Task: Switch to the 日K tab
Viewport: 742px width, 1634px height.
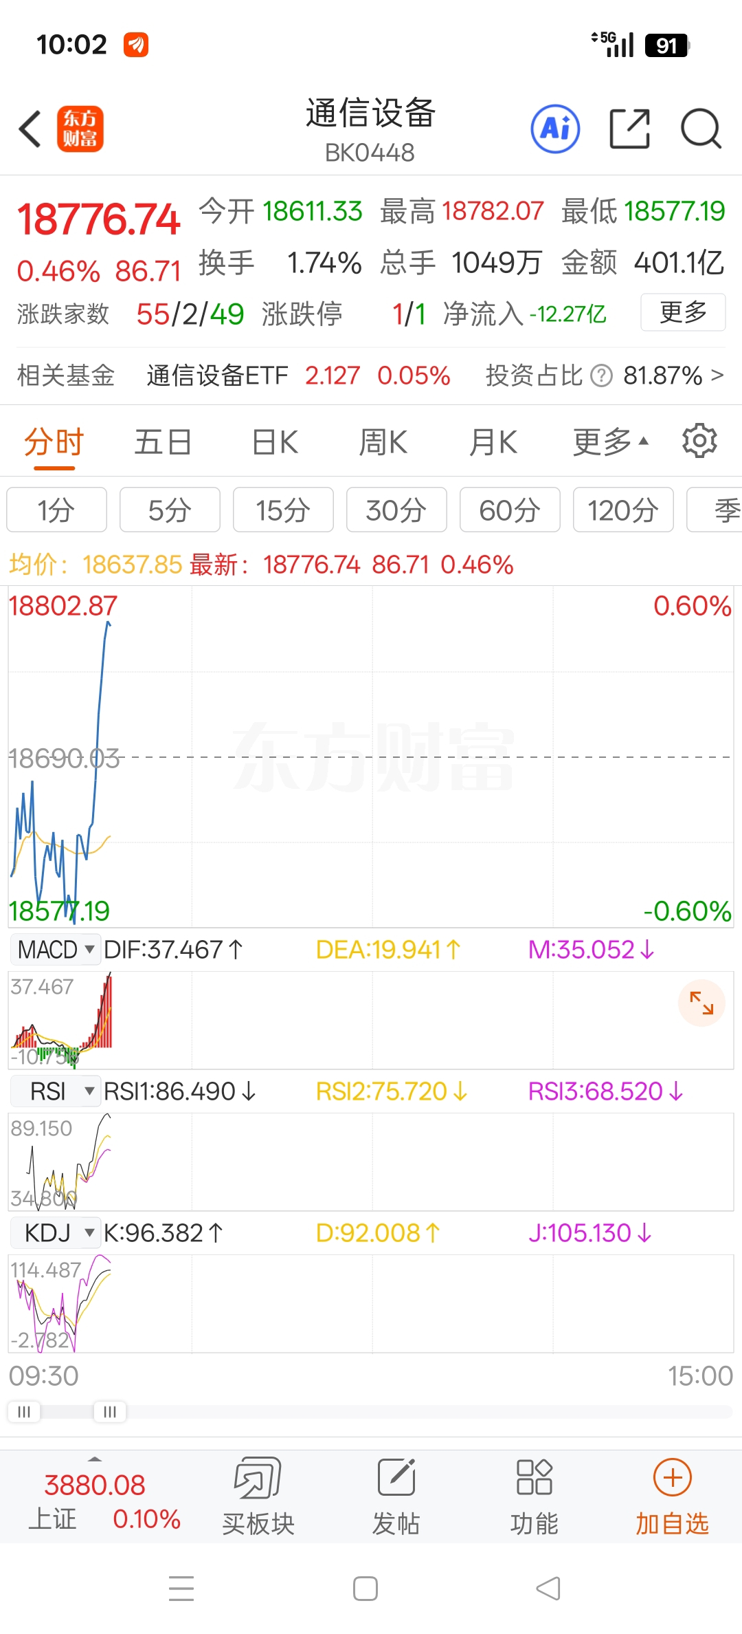Action: (275, 442)
